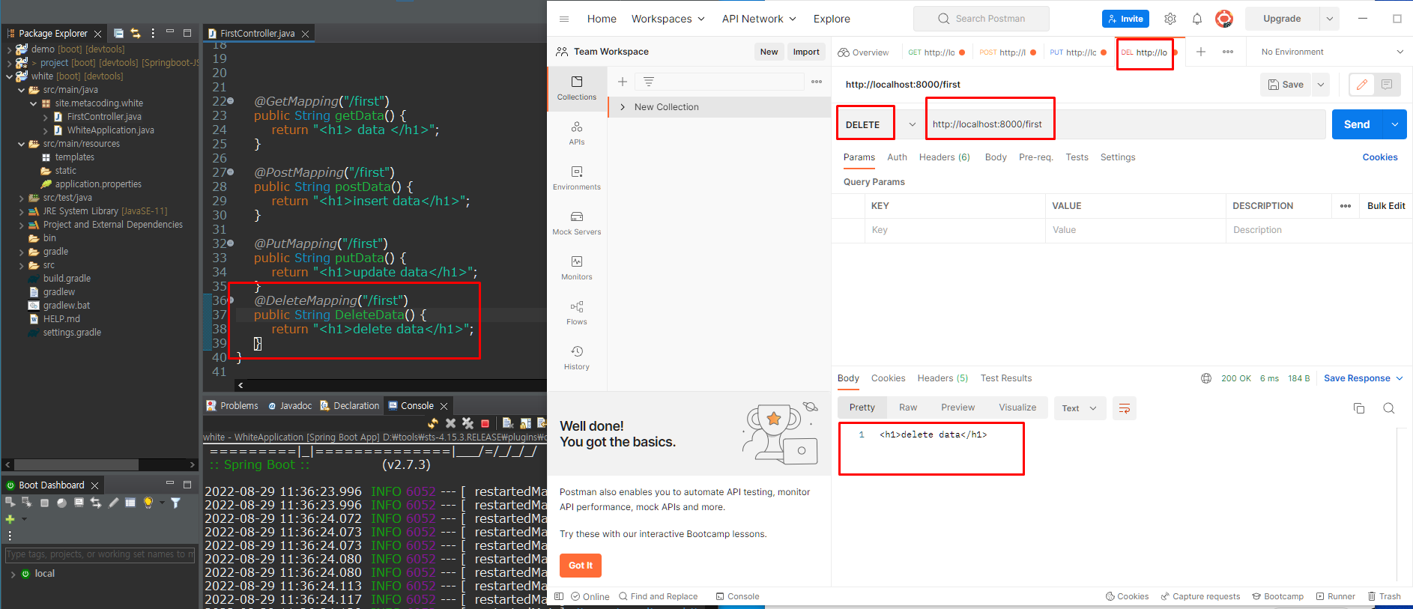The height and width of the screenshot is (609, 1413).
Task: Expand New Collection in Postman
Action: [x=623, y=107]
